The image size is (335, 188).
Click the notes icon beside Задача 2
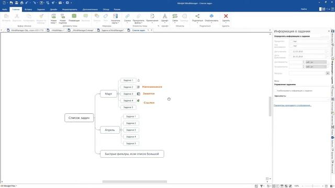tap(138, 87)
